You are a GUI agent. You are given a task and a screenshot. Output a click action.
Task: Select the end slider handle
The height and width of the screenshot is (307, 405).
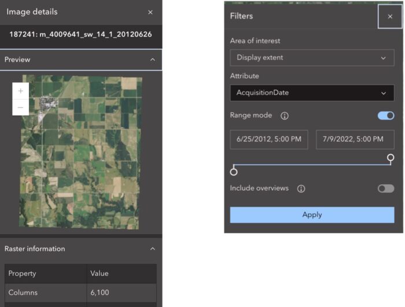click(391, 158)
